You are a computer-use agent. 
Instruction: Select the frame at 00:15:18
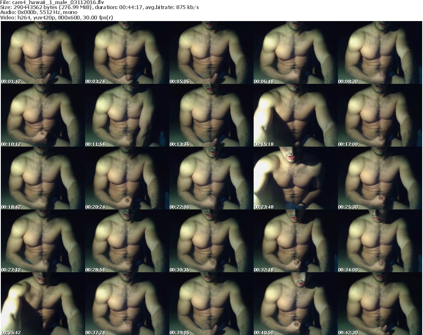tap(295, 115)
